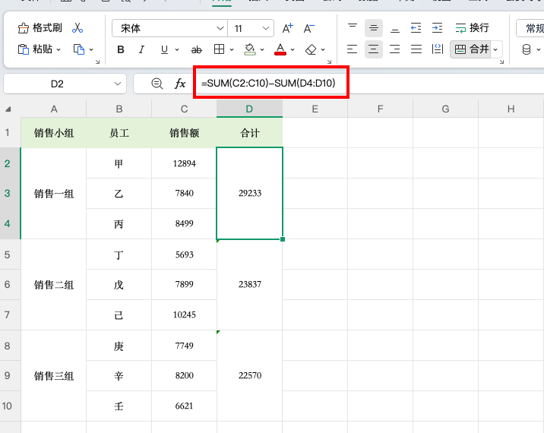The height and width of the screenshot is (433, 544).
Task: Toggle Underline formatting
Action: pyautogui.click(x=164, y=49)
